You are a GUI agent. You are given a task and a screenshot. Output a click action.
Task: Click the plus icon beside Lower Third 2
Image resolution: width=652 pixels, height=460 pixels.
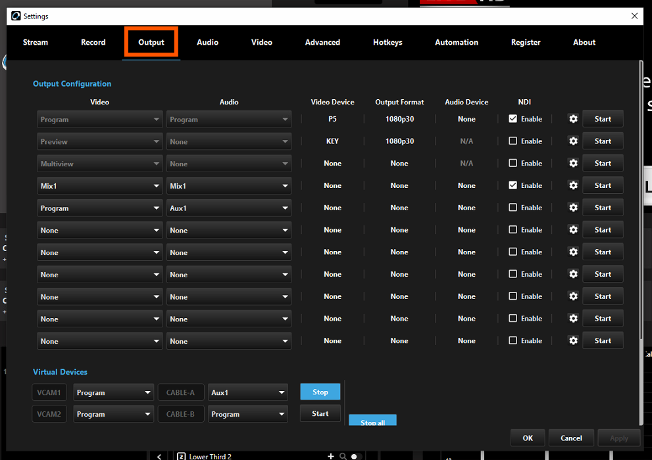pyautogui.click(x=331, y=456)
